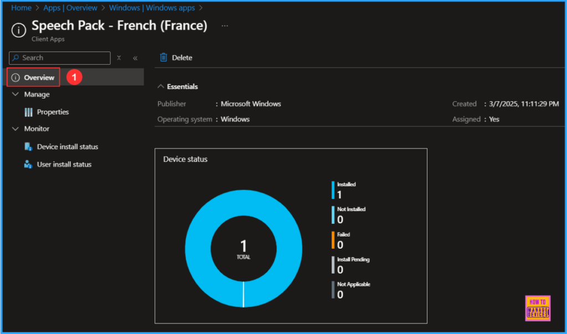Screen dimensions: 567x334
Task: Collapse the Essentials section
Action: tap(161, 86)
